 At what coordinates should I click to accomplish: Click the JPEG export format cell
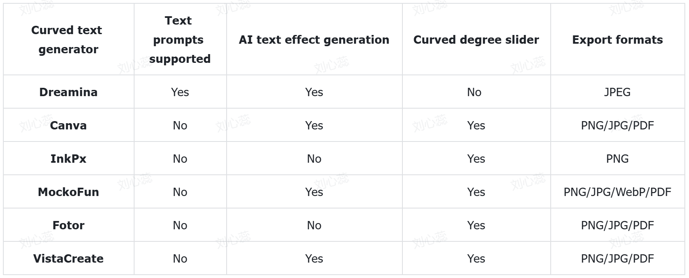[617, 92]
